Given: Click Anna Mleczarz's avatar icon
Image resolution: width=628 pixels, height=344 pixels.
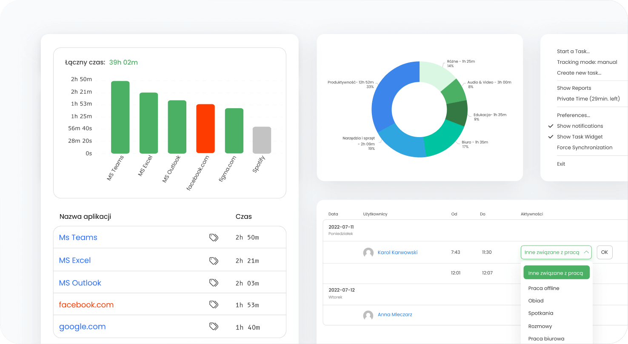Looking at the screenshot, I should tap(368, 315).
